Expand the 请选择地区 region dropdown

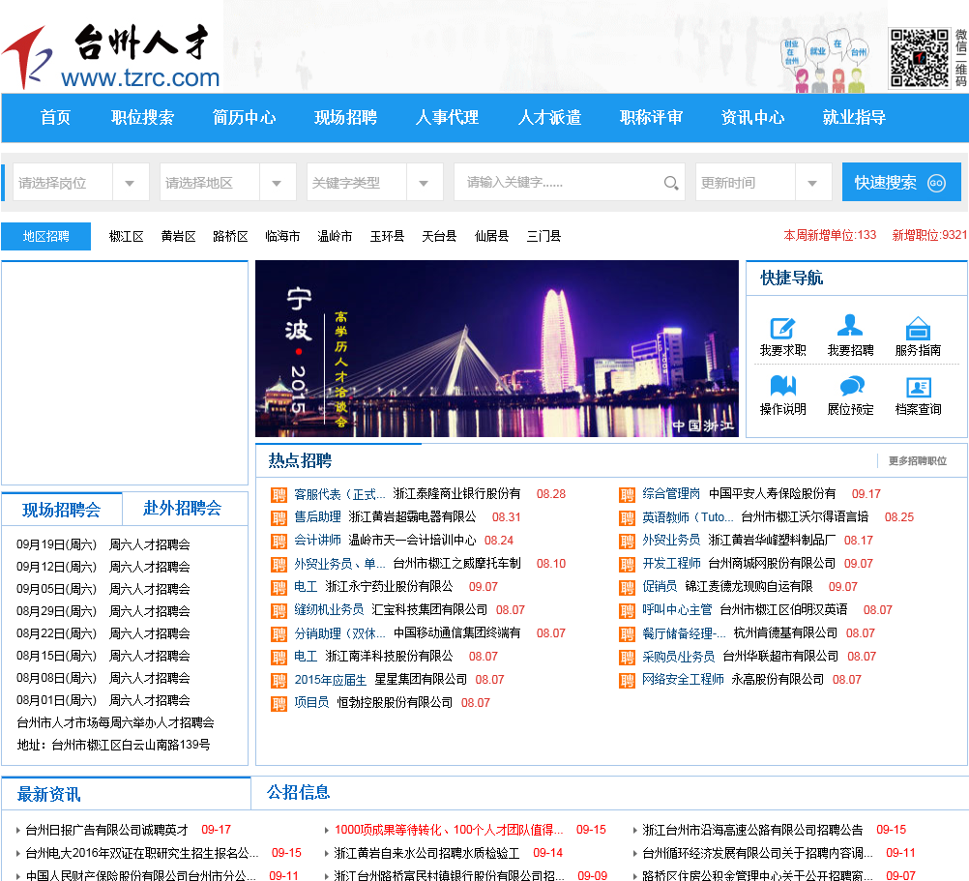[x=277, y=183]
